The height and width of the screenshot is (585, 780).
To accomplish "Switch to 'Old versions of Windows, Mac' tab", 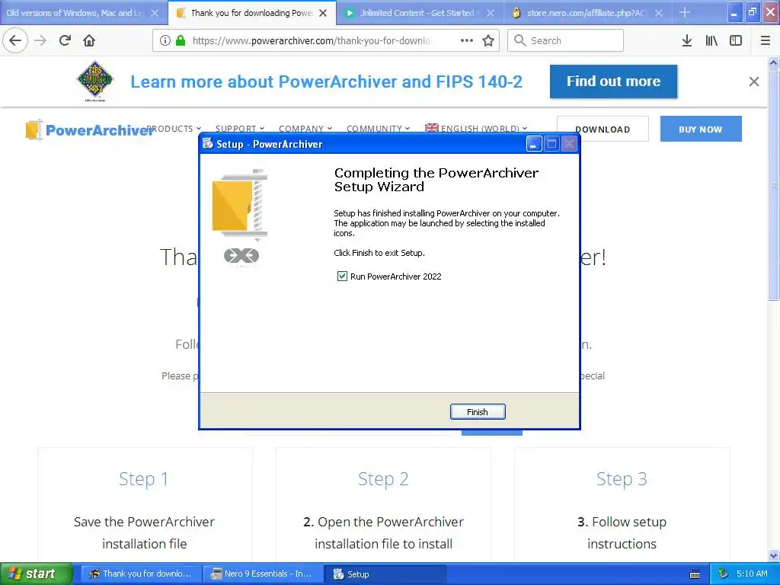I will [75, 13].
